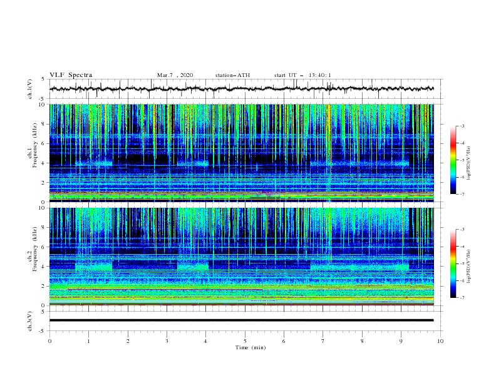Viewport: 496px width, 383px height.
Task: Click the "-5" tick of ch.3(V) axis
Action: coord(43,331)
